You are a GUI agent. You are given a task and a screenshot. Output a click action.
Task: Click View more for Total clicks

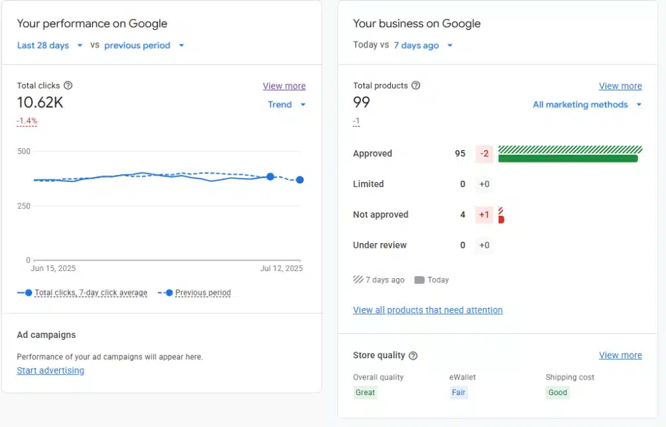[x=284, y=86]
